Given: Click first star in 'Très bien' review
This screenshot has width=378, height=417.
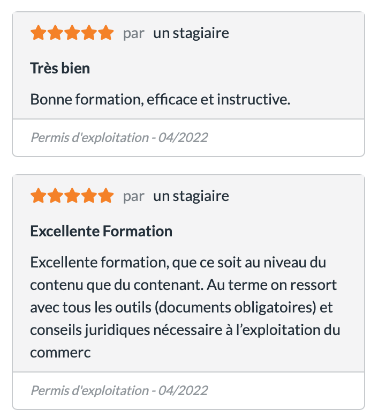Looking at the screenshot, I should [x=39, y=33].
